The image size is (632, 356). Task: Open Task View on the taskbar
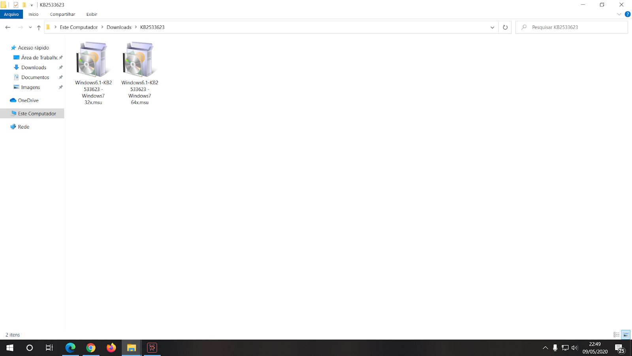[49, 348]
